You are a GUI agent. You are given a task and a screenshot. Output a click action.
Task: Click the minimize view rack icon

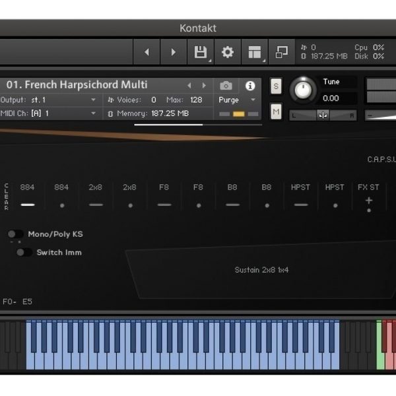[282, 52]
